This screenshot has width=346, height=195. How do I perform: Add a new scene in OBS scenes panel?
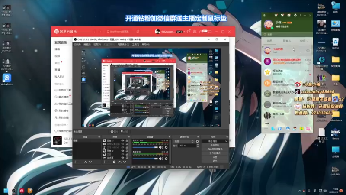coord(75,162)
